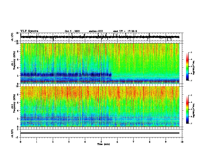
Task: Click the 'ch.1(V)' waveform axis label
Action: (12, 37)
